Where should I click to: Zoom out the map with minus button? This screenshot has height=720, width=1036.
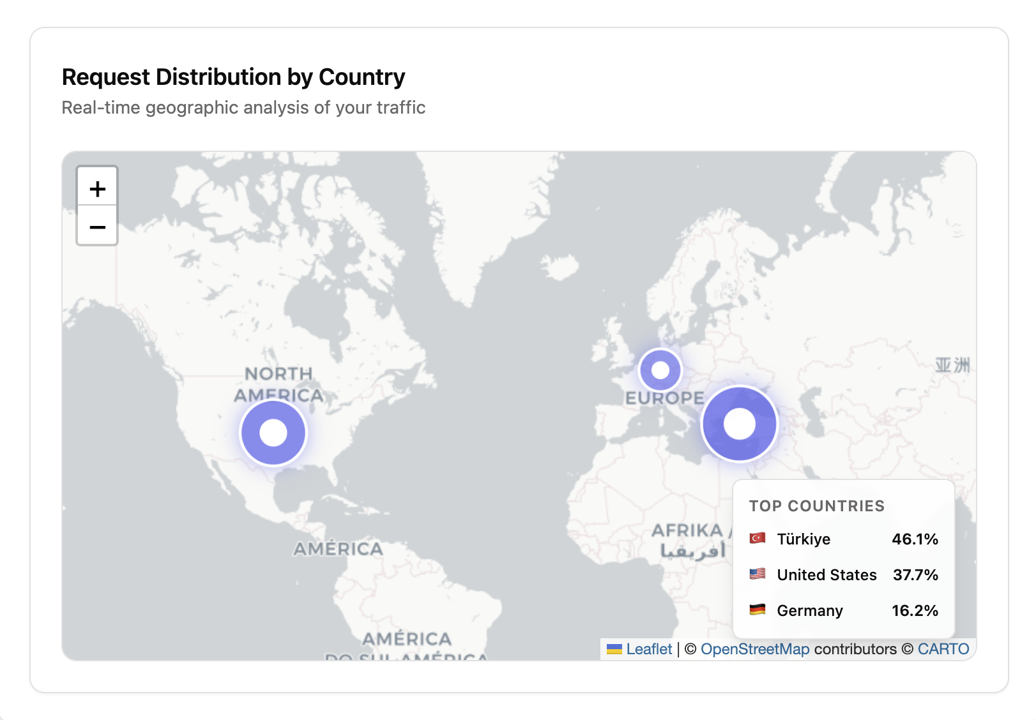(97, 226)
